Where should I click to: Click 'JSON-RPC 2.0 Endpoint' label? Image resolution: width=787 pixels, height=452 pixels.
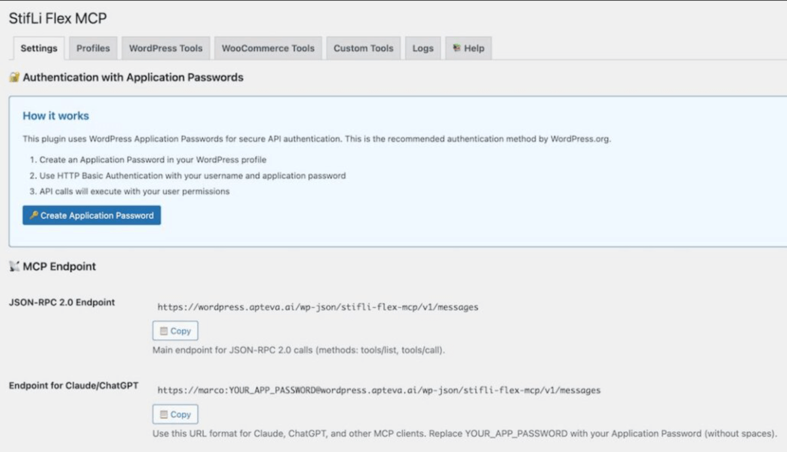tap(62, 302)
